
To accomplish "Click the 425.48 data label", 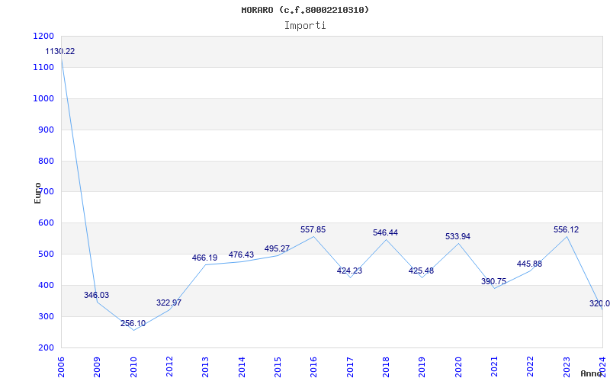I will pyautogui.click(x=422, y=271).
